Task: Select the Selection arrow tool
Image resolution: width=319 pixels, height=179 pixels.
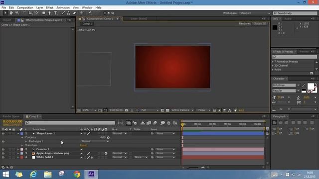Action: click(x=5, y=13)
